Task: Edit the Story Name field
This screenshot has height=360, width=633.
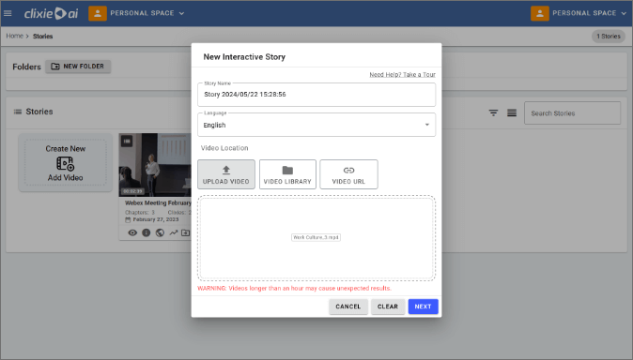Action: click(316, 95)
